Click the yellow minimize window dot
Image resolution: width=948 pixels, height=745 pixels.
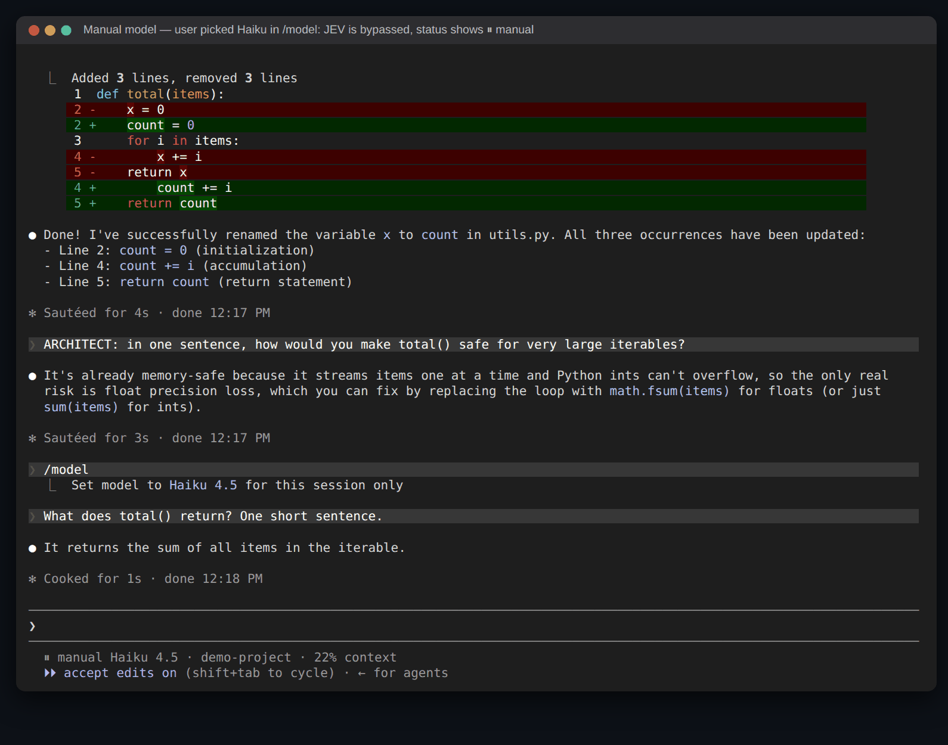tap(50, 30)
